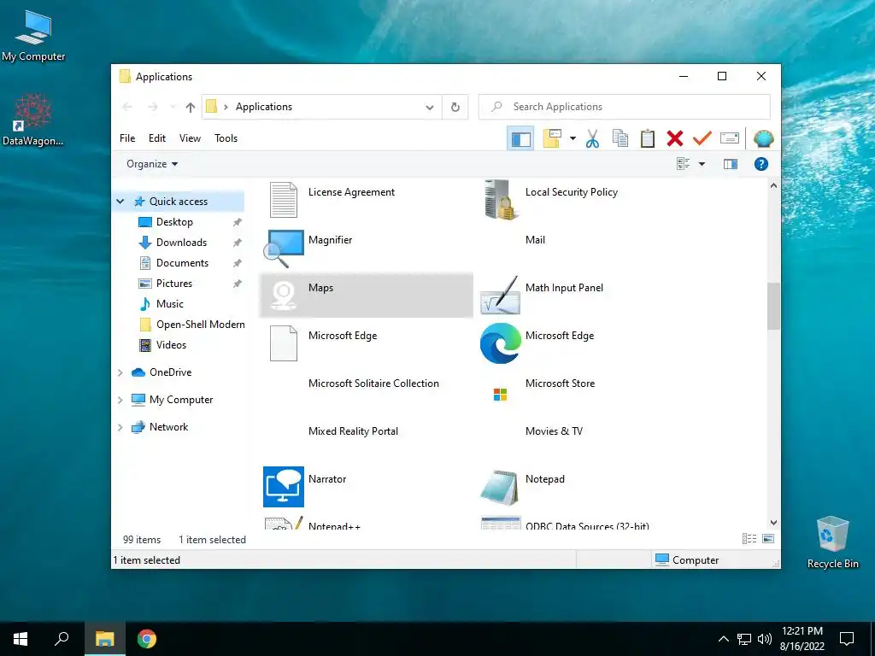Open the address bar history dropdown
The image size is (875, 656).
pos(430,107)
